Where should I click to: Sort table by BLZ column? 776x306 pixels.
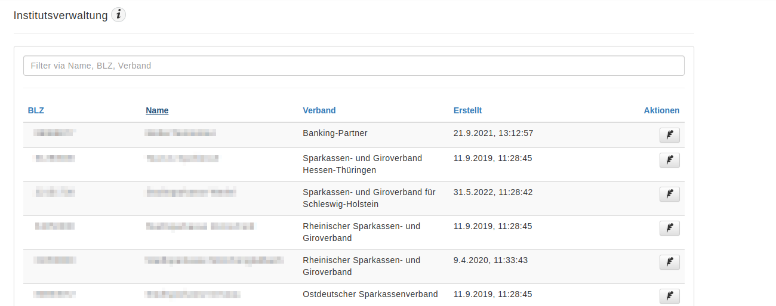36,110
